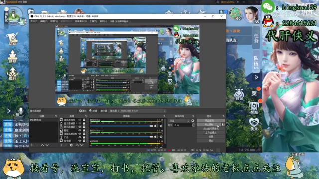Add a new source with plus icon
This screenshot has width=319, height=179.
pos(62,145)
